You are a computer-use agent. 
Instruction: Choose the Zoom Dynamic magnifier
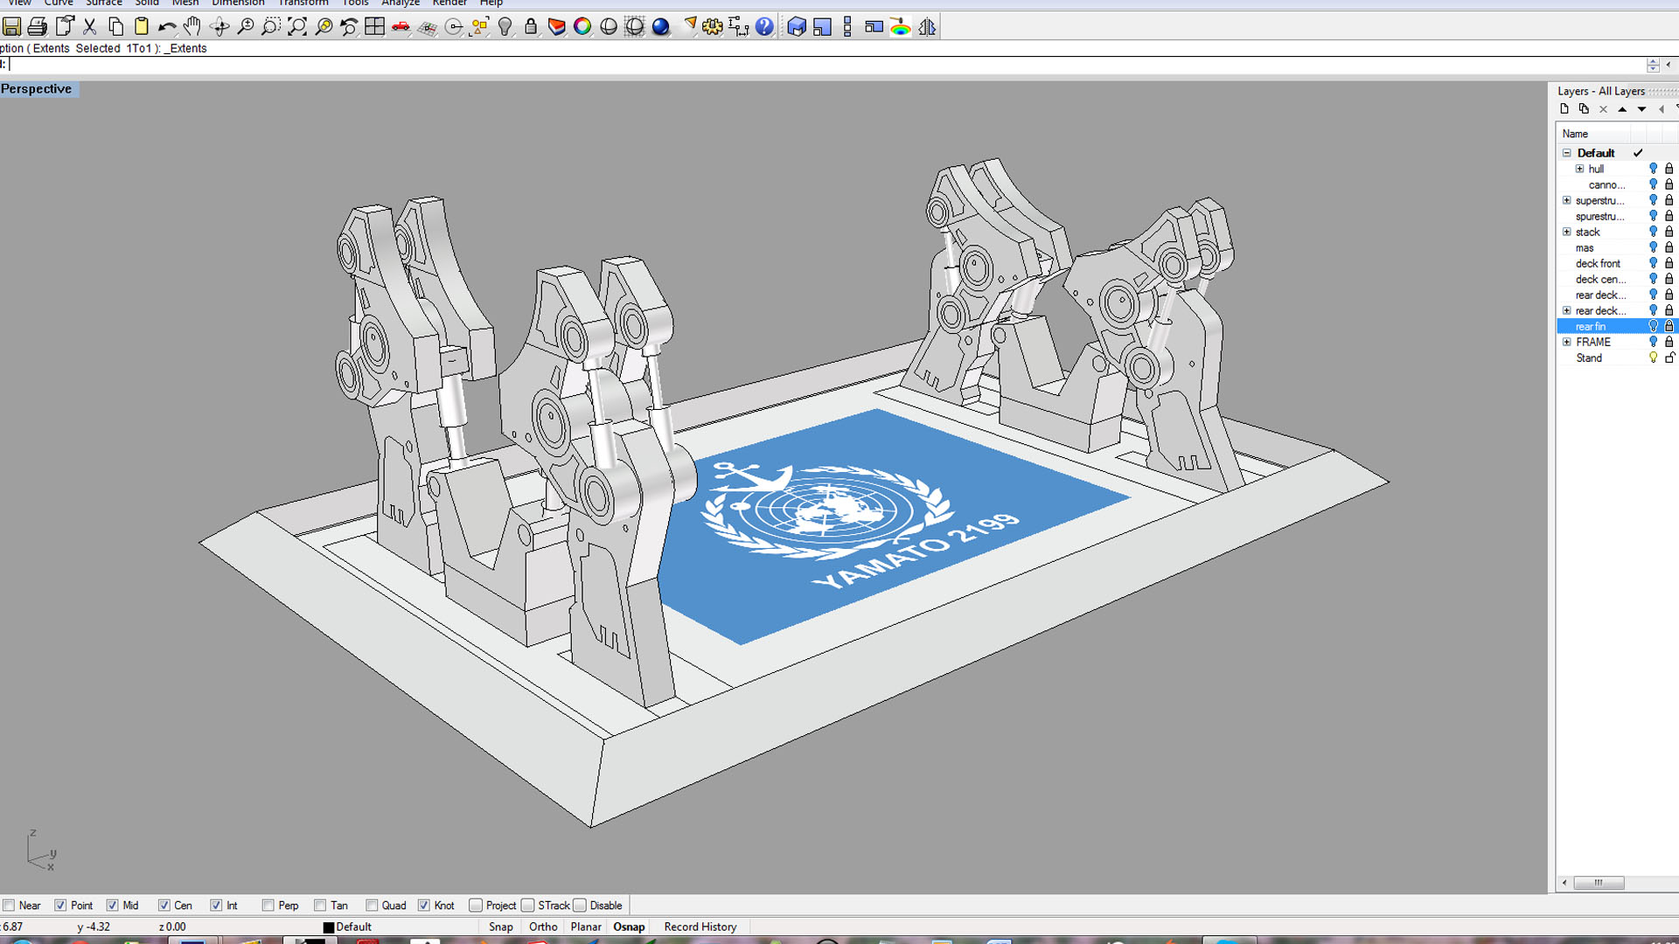(x=246, y=27)
